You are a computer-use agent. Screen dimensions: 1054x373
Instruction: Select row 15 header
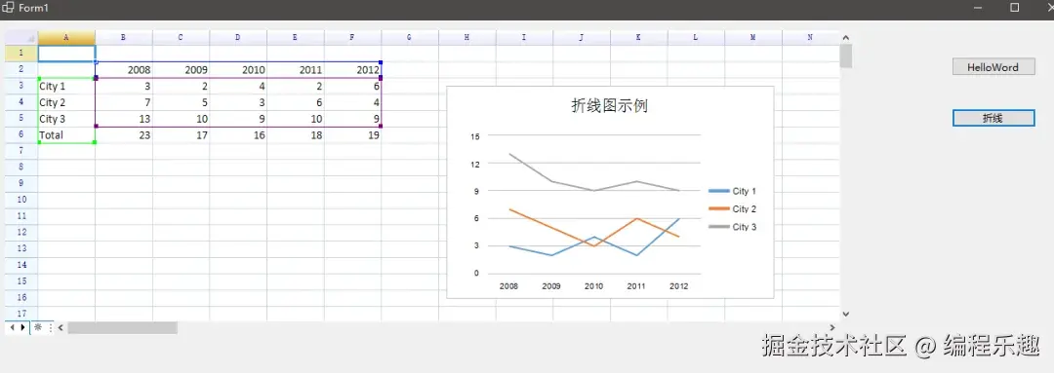pyautogui.click(x=20, y=281)
